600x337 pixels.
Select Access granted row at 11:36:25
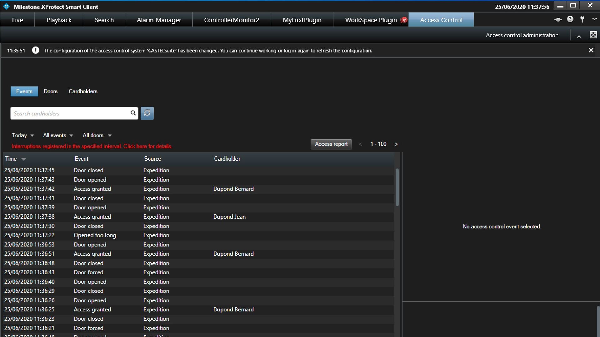[x=199, y=310]
